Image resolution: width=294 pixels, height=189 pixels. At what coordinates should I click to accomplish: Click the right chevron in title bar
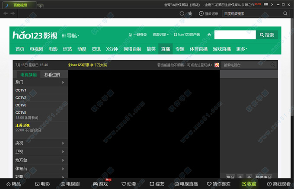[x=272, y=5]
